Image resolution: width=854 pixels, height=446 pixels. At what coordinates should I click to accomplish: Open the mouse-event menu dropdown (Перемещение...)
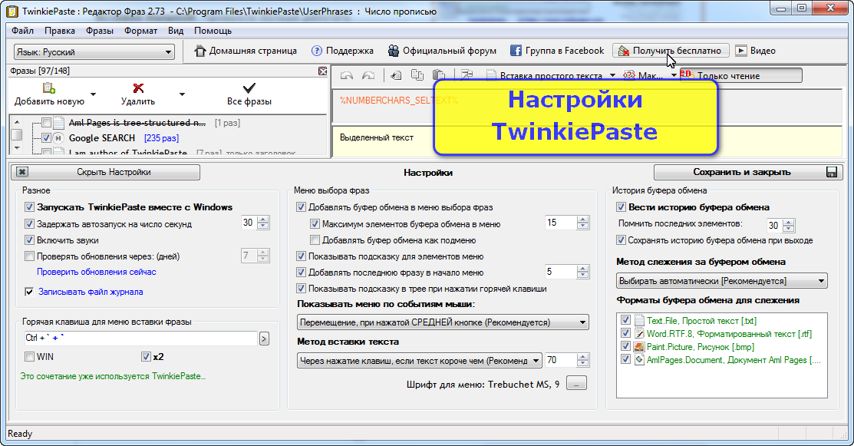(x=443, y=322)
